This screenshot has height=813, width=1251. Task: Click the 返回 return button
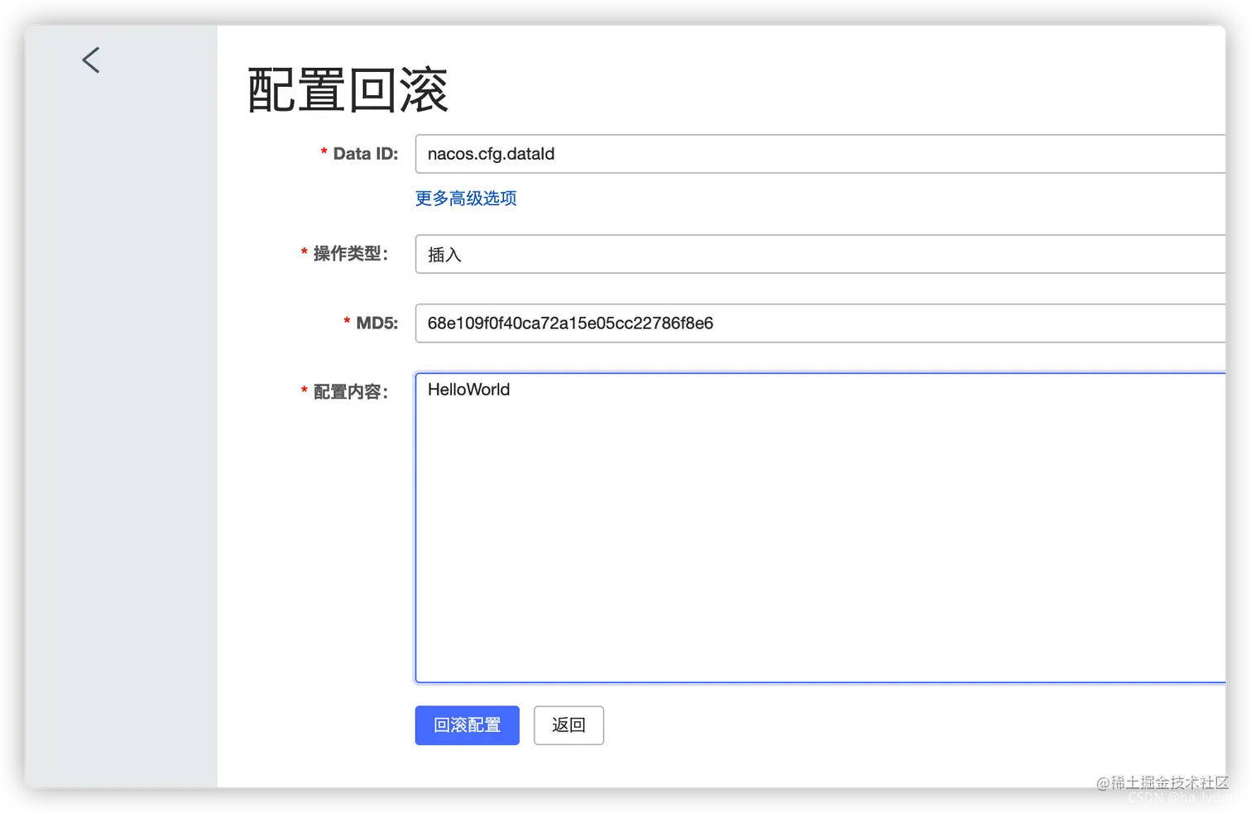568,725
